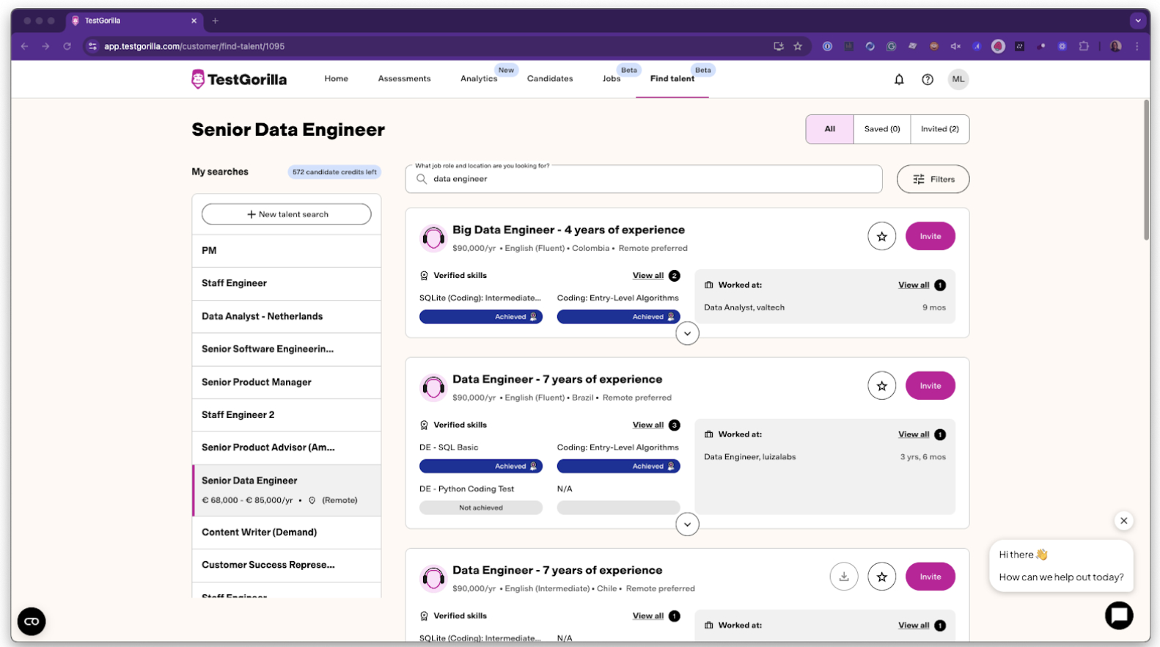Open the Senior Product Manager search

click(x=287, y=382)
